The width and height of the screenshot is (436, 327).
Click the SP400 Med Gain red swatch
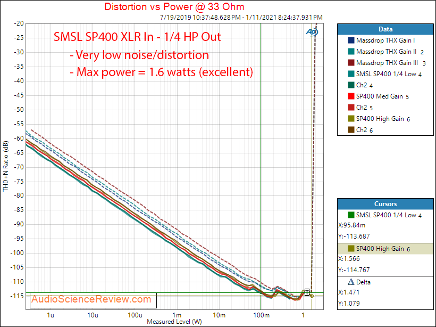[351, 96]
